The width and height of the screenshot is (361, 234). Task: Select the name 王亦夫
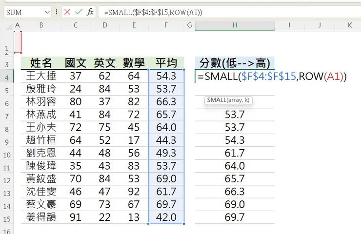click(41, 127)
